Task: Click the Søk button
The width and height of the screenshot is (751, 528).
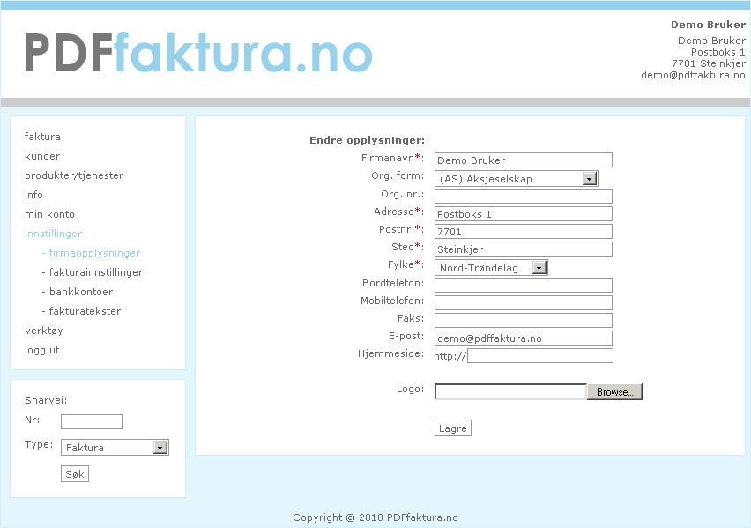Action: pyautogui.click(x=75, y=474)
